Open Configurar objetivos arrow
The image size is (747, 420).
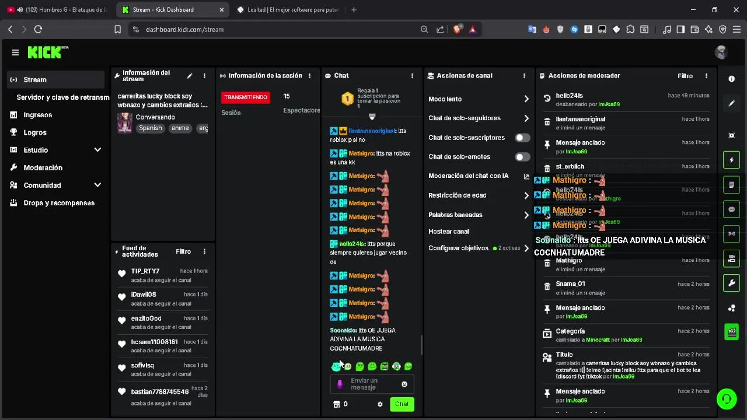pyautogui.click(x=526, y=249)
